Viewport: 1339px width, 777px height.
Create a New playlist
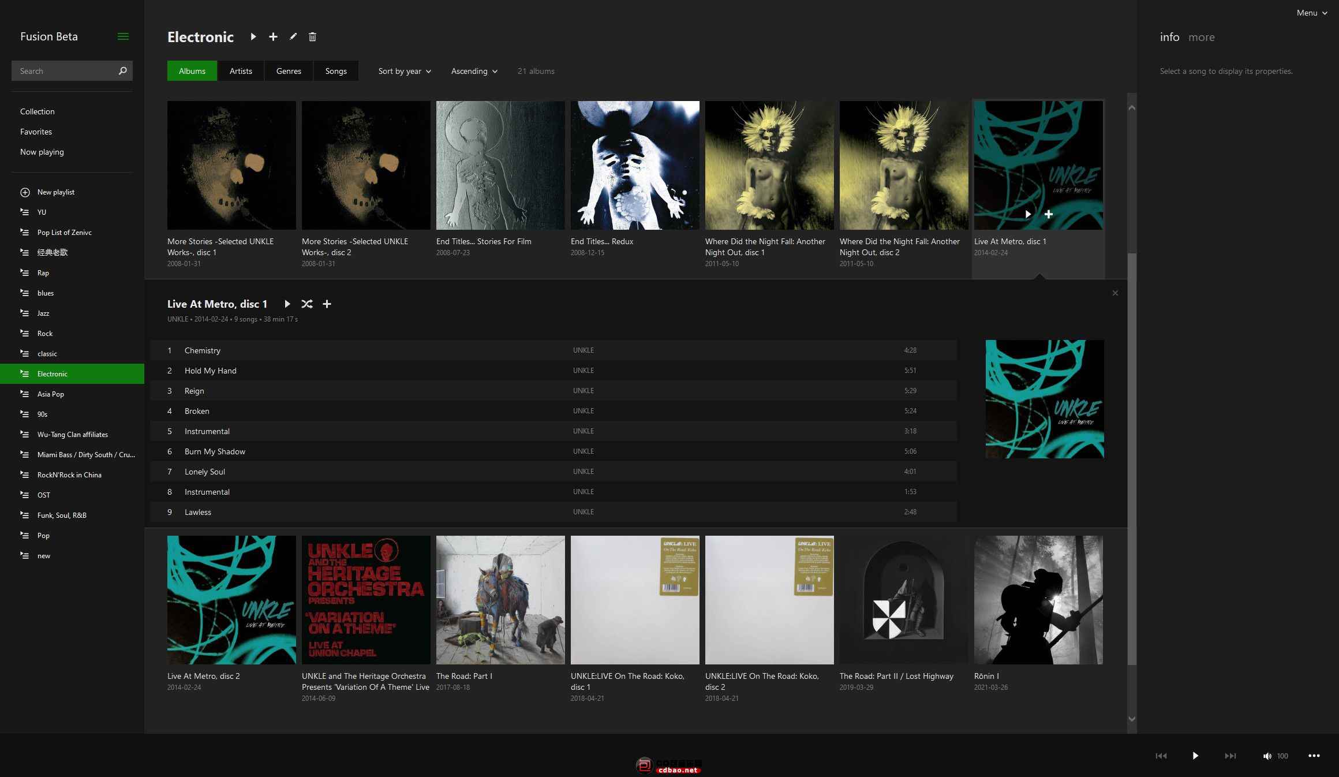tap(72, 192)
